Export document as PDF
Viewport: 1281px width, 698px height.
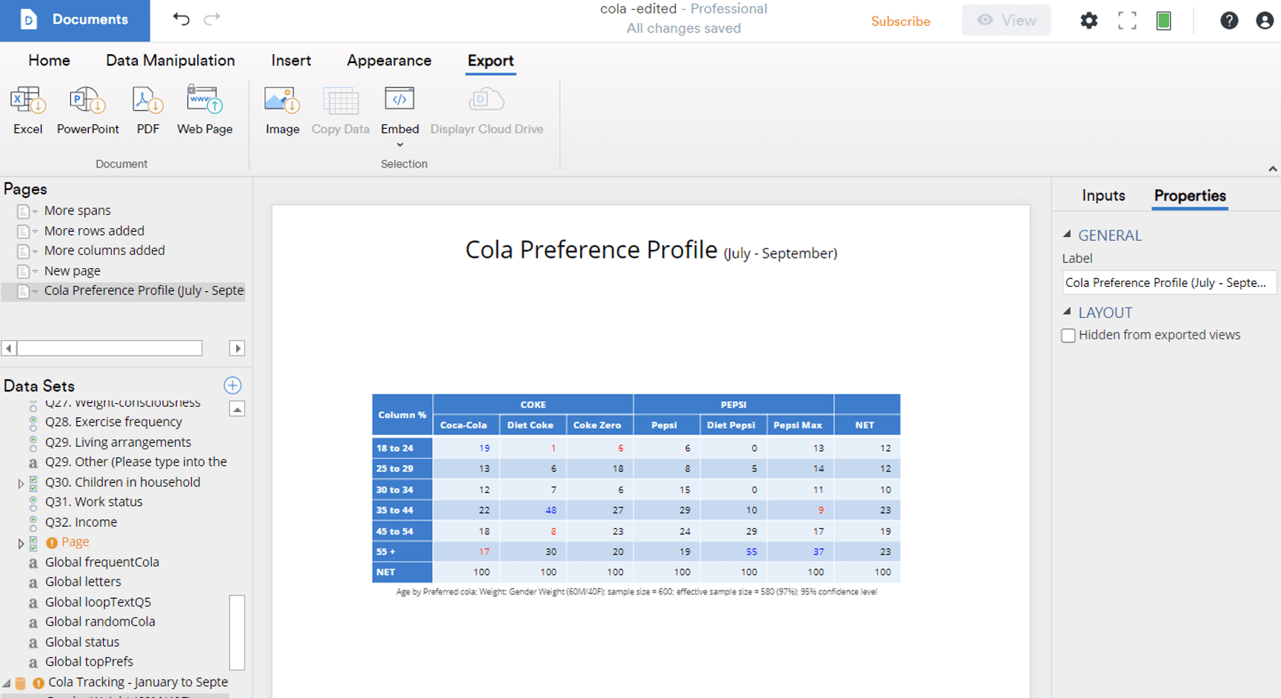[147, 110]
